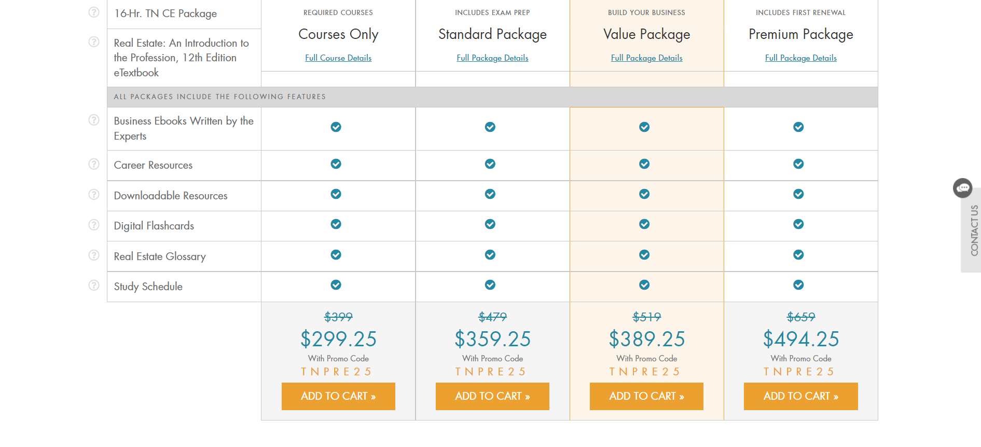The height and width of the screenshot is (447, 981).
Task: Click the Digital Flashcards row label
Action: pos(154,226)
